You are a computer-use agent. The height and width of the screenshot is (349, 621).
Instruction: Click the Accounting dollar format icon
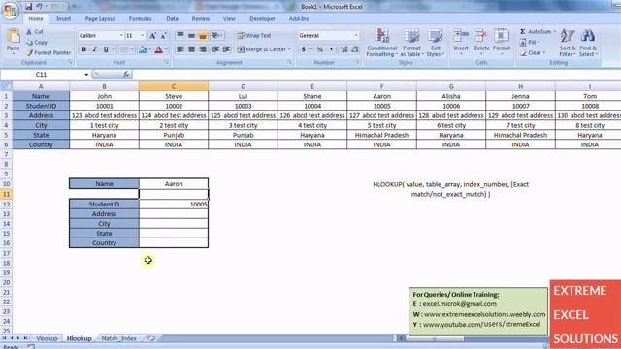point(304,49)
